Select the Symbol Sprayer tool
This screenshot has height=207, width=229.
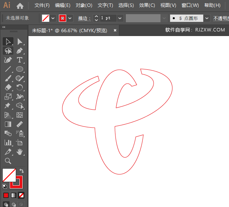pos(20,133)
